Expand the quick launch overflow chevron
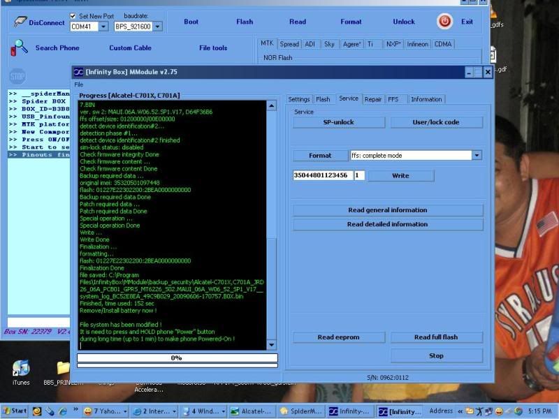The height and width of the screenshot is (419, 559). (75, 410)
